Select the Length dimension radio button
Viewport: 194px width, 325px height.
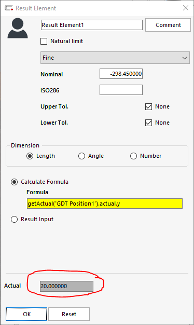[30, 156]
